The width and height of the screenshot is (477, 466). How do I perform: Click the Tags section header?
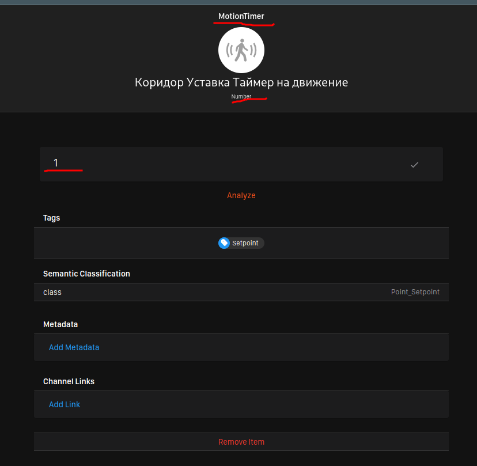tap(51, 218)
